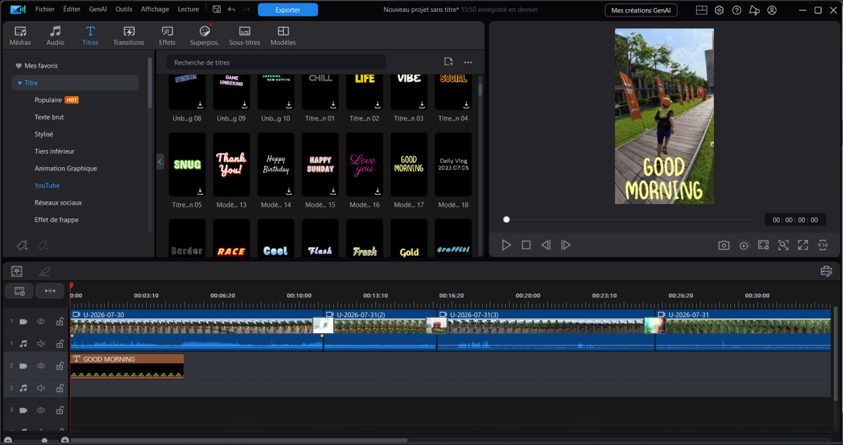843x445 pixels.
Task: Open the Effets room
Action: coord(167,36)
